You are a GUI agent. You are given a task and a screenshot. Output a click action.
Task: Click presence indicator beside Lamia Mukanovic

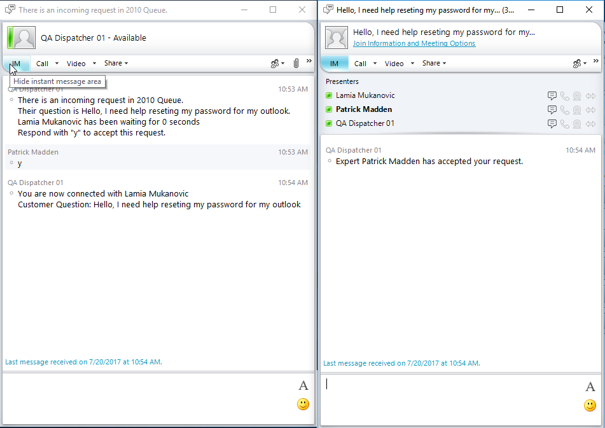click(x=329, y=95)
